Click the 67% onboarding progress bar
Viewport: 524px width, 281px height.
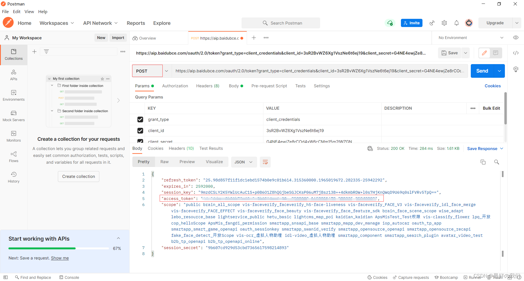(59, 248)
